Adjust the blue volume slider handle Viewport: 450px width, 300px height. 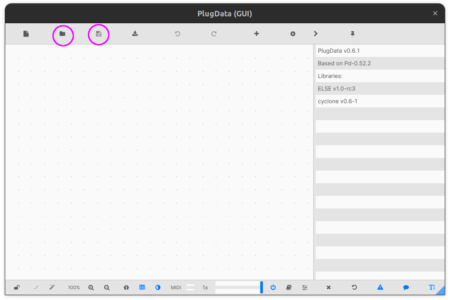tap(261, 287)
